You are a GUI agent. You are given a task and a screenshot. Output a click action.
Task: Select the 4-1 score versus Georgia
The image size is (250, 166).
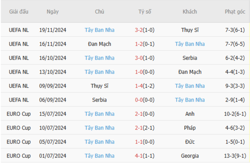click(139, 156)
